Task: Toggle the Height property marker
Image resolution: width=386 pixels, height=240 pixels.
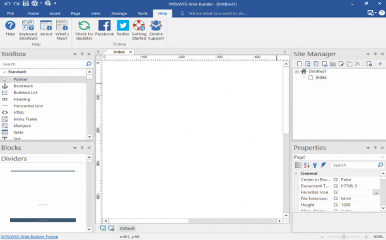Action: pyautogui.click(x=336, y=205)
